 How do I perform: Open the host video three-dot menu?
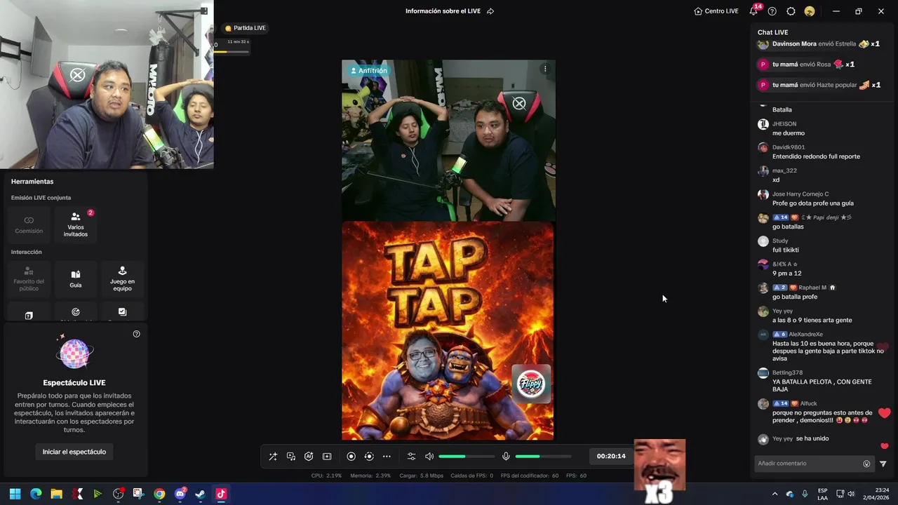click(x=545, y=69)
